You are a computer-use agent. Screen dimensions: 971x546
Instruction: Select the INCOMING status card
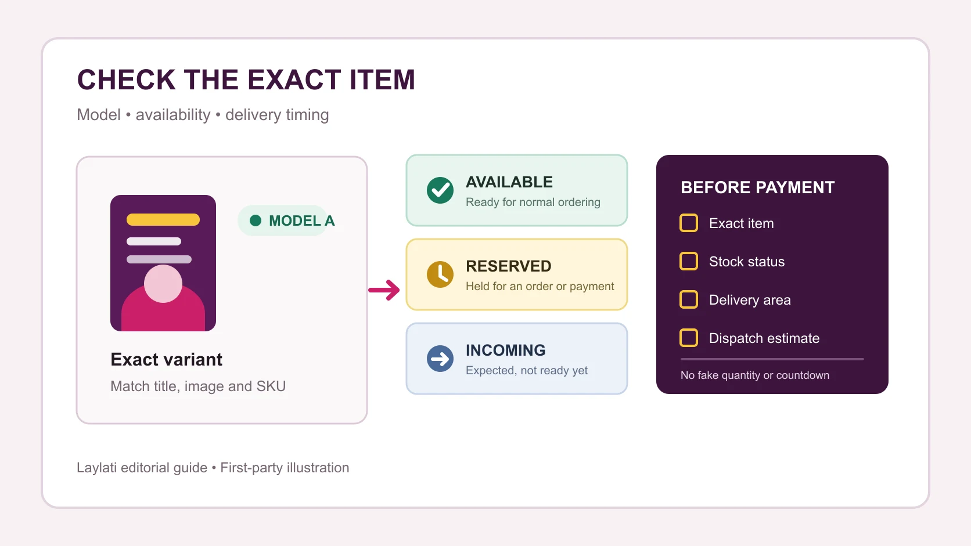coord(517,359)
